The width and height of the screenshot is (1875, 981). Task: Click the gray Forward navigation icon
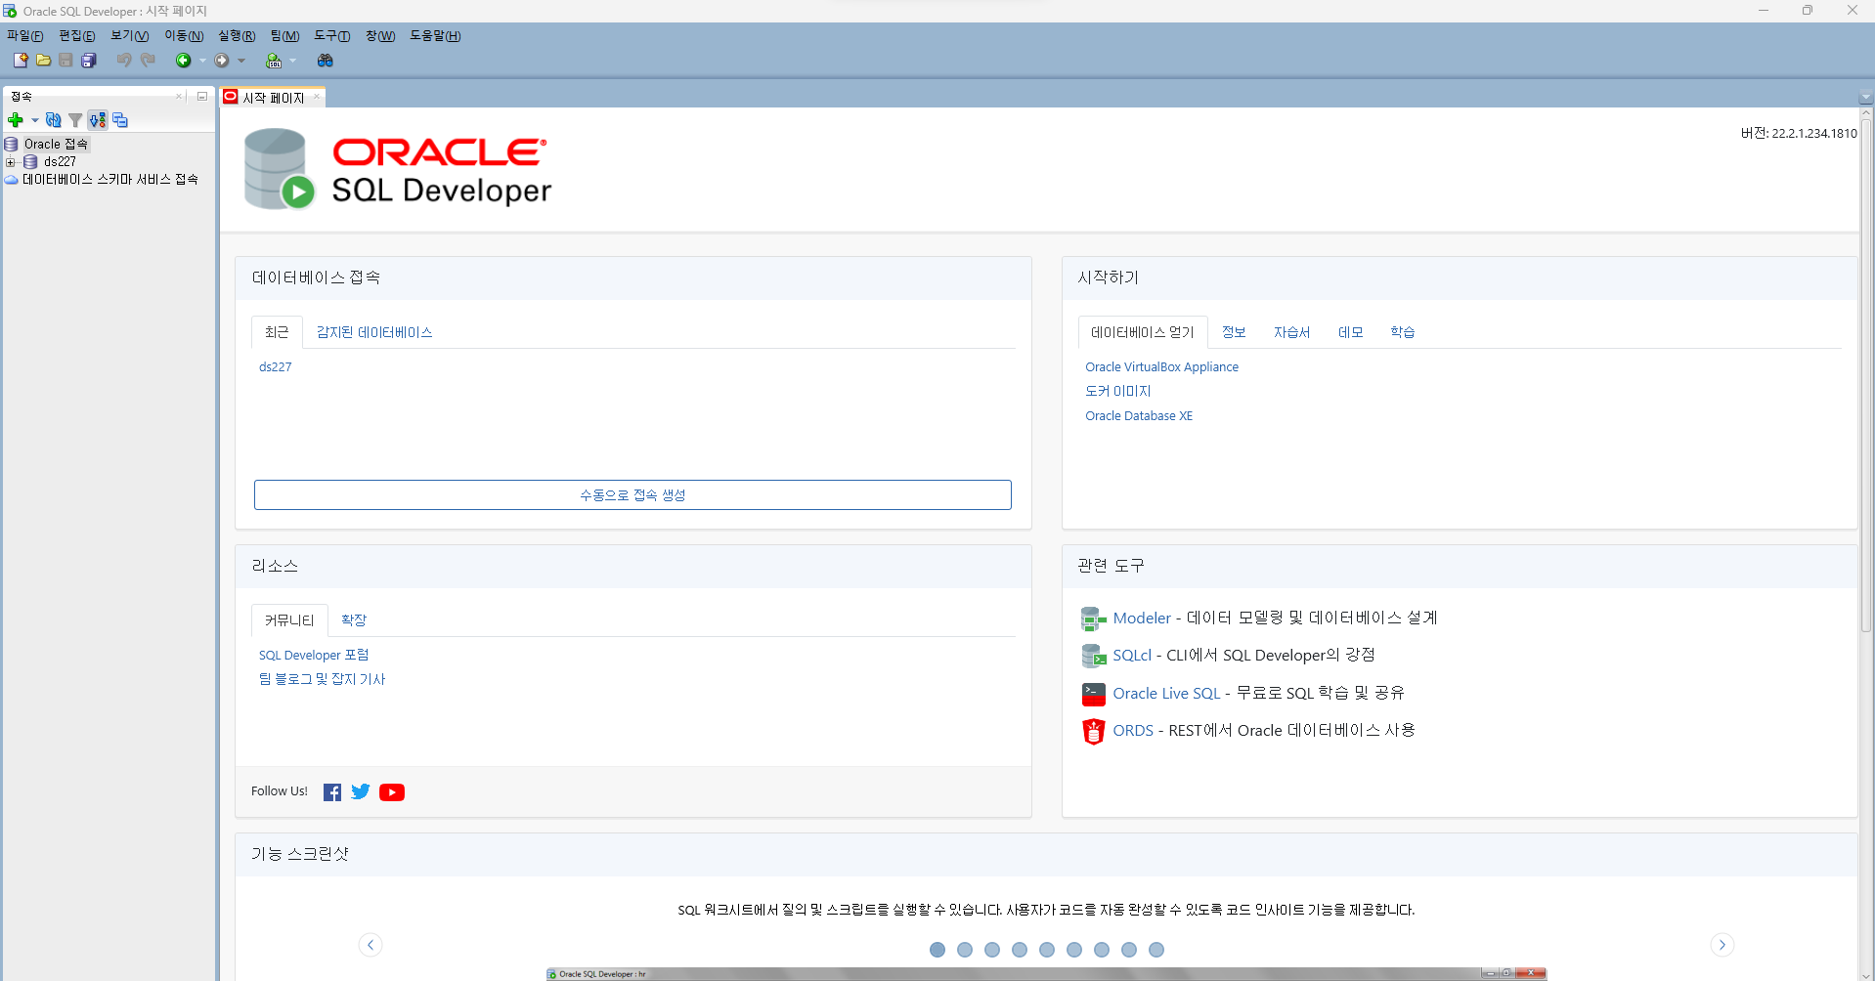pyautogui.click(x=222, y=61)
